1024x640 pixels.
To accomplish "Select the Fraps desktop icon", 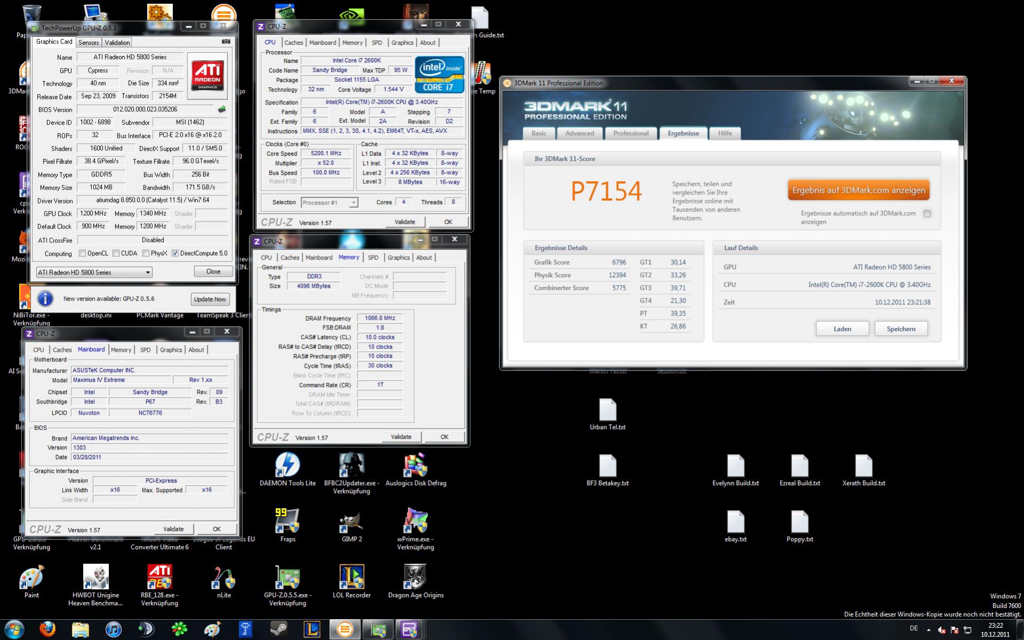I will coord(288,521).
